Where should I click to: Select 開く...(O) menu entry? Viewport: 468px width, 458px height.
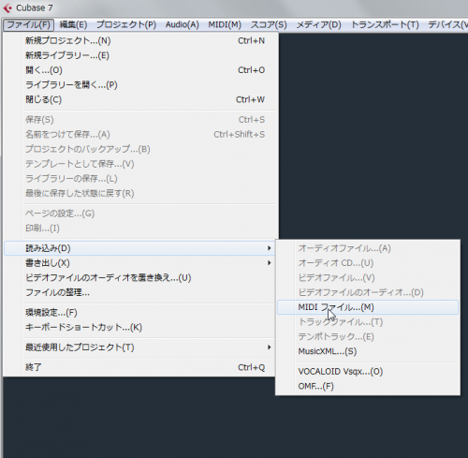click(x=140, y=70)
